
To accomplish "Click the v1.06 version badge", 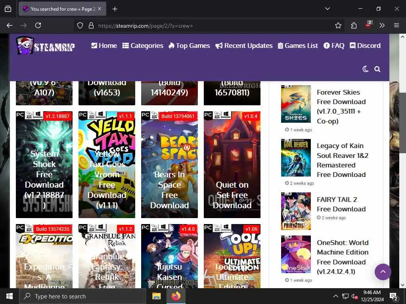I will click(x=251, y=229).
